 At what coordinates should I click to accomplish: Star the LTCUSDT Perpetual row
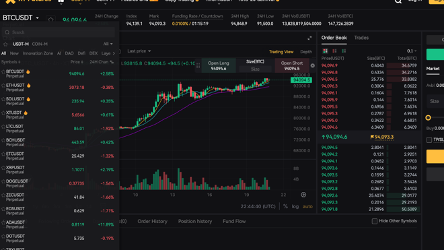tap(3, 127)
